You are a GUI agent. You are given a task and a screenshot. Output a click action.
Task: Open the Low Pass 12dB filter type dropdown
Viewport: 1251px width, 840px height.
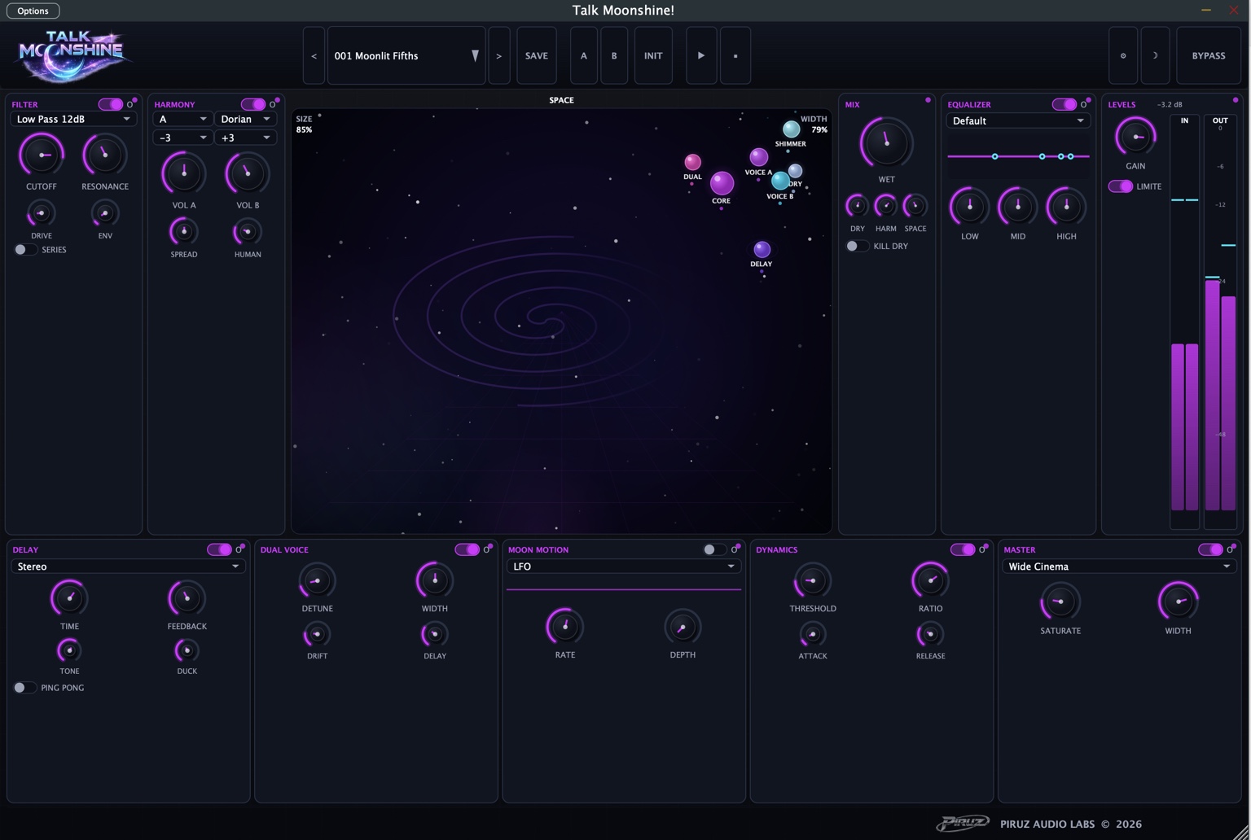coord(72,119)
